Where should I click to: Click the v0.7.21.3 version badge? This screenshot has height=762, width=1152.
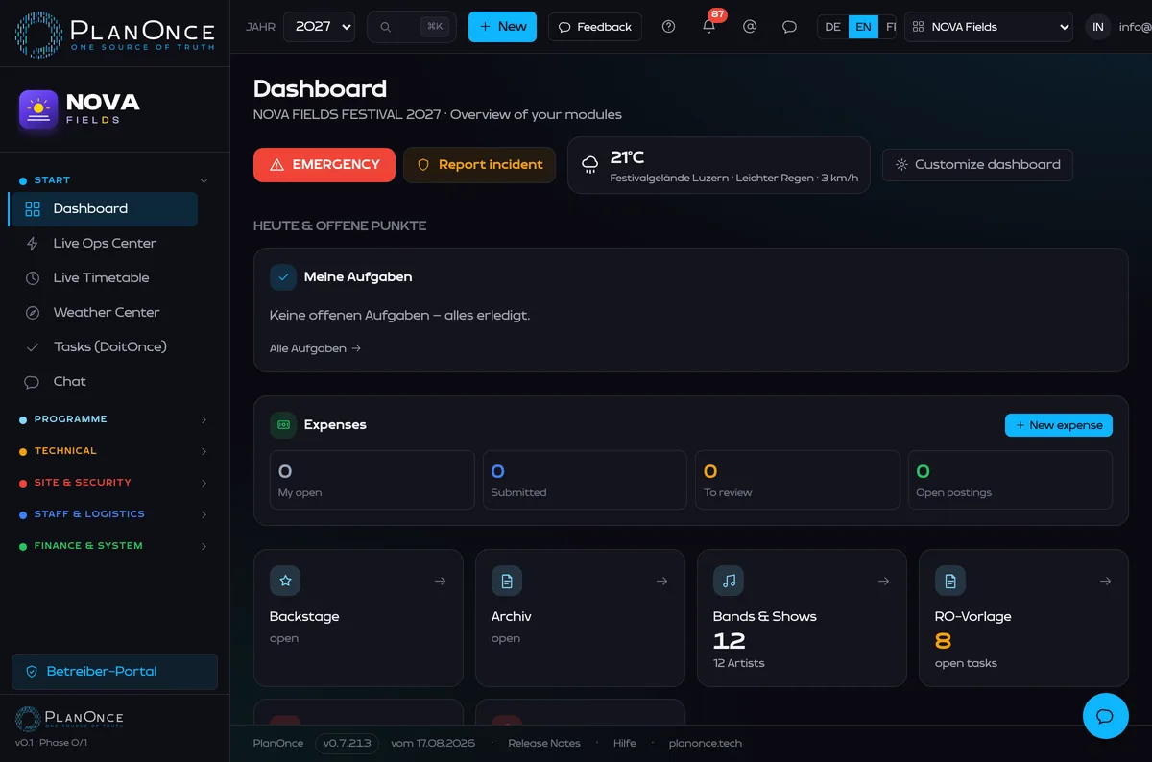click(x=347, y=744)
